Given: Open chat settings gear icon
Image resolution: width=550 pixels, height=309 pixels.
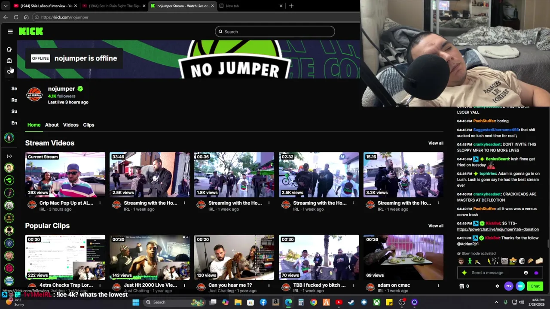Looking at the screenshot, I should [x=497, y=286].
